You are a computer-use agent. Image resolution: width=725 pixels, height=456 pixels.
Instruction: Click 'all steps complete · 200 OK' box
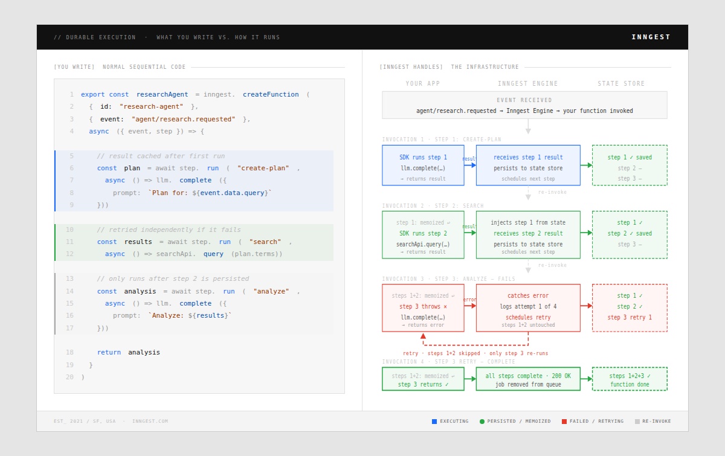(528, 379)
